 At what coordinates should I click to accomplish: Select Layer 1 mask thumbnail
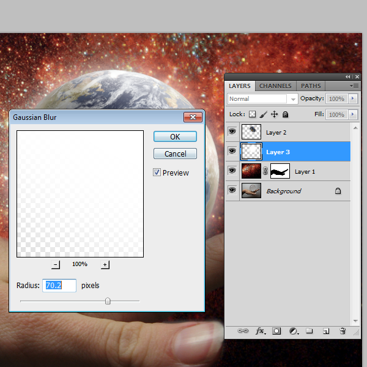coord(280,171)
